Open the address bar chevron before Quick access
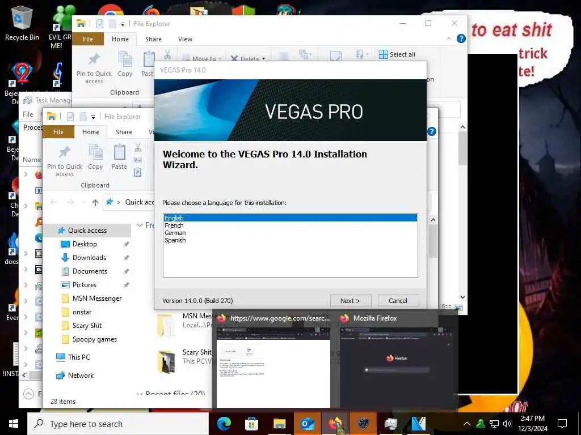The image size is (581, 435). 119,202
